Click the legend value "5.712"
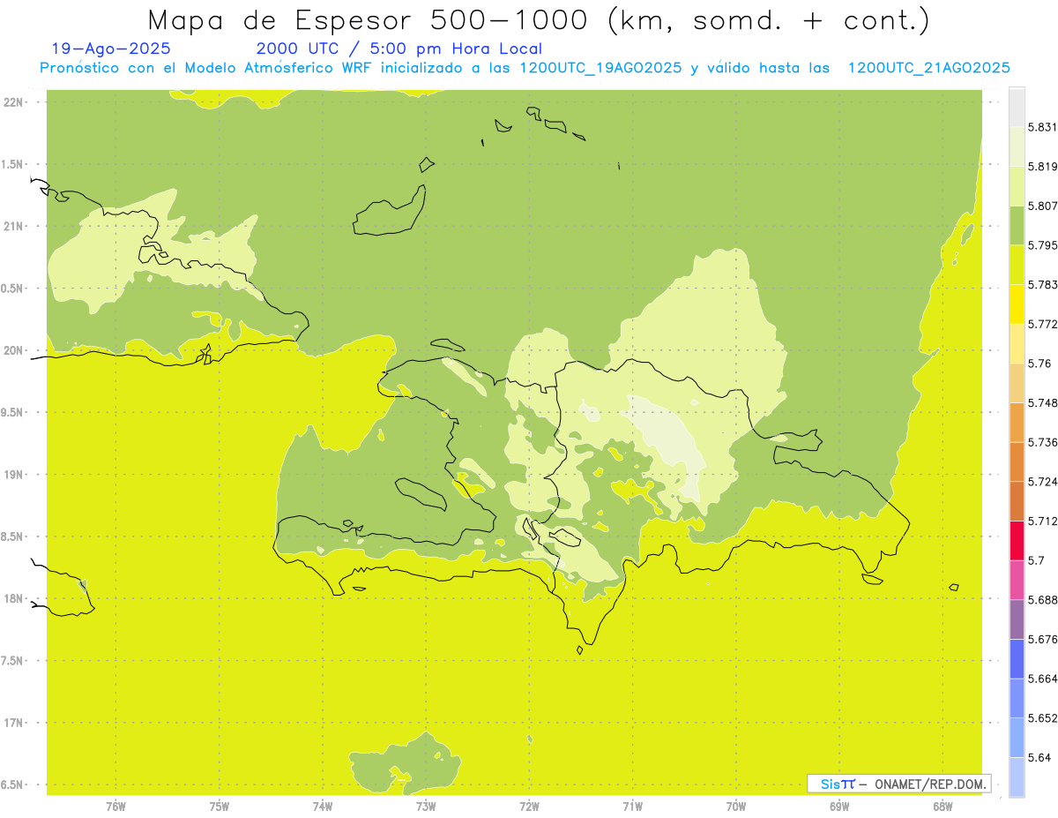 click(x=1042, y=521)
